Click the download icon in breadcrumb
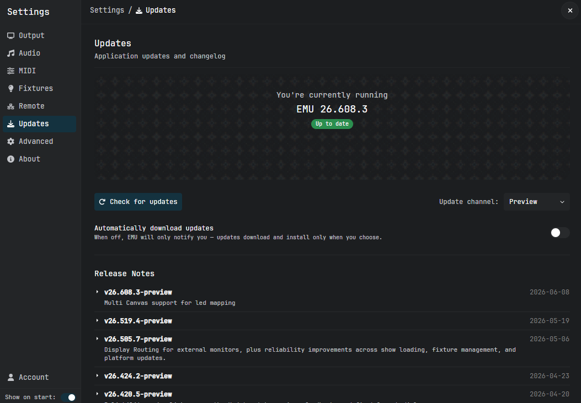Viewport: 581px width, 403px height. (x=139, y=10)
